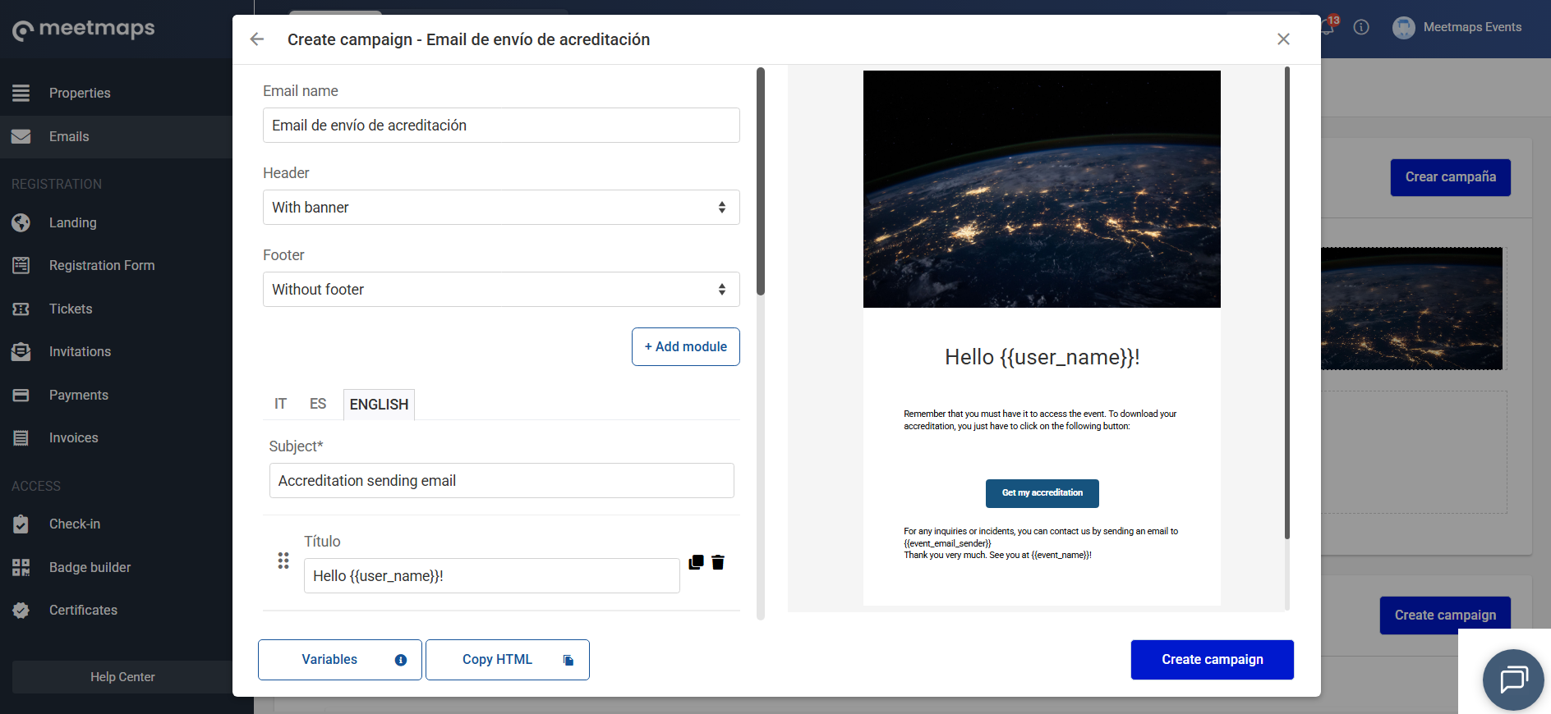Click the Landing globe icon
This screenshot has width=1551, height=714.
pyautogui.click(x=21, y=222)
